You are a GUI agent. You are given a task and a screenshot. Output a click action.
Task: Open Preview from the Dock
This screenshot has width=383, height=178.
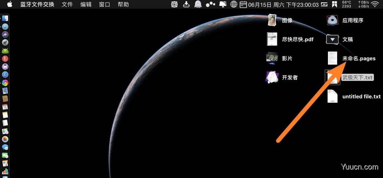point(5,91)
